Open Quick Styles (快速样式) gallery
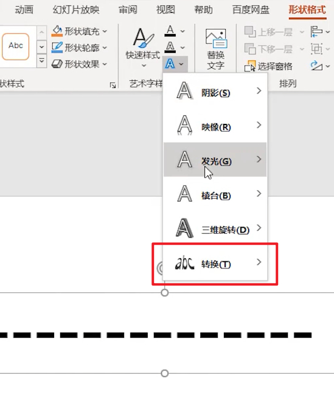 [x=143, y=47]
